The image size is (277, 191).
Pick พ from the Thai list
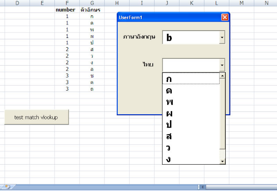click(x=192, y=102)
